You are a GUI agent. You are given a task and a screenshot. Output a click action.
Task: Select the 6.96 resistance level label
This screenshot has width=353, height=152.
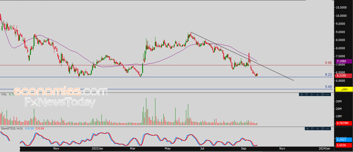[328, 63]
